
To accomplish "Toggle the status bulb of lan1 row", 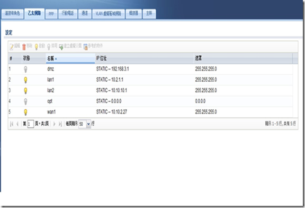I will (x=25, y=80).
